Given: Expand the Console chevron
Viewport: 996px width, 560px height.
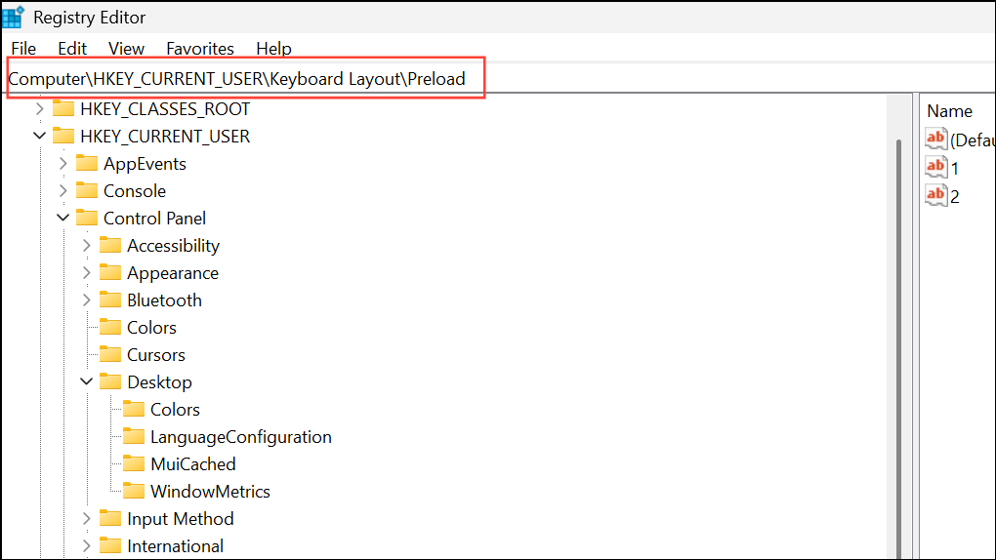Looking at the screenshot, I should (x=62, y=190).
